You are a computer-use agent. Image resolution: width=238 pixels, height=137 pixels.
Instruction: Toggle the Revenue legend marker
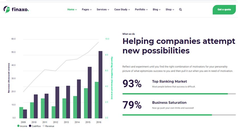pyautogui.click(x=44, y=126)
